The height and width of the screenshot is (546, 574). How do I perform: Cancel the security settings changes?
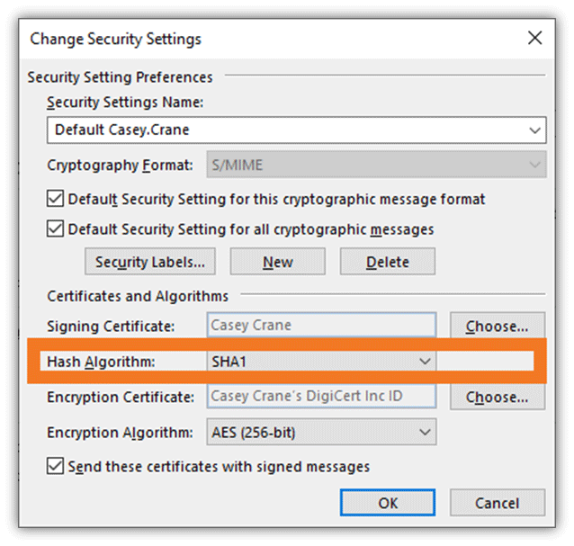click(497, 503)
